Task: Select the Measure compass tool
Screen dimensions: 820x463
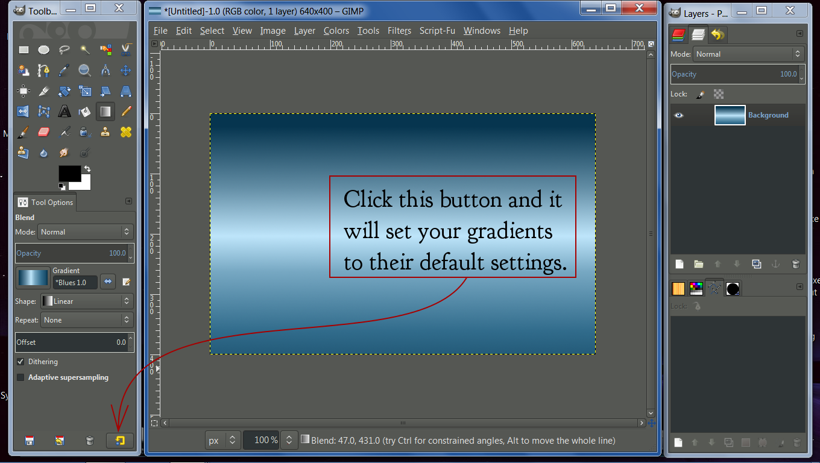Action: [x=106, y=71]
